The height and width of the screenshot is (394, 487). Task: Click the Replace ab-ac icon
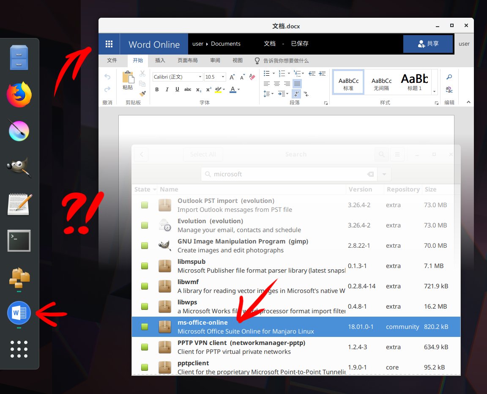(x=449, y=90)
